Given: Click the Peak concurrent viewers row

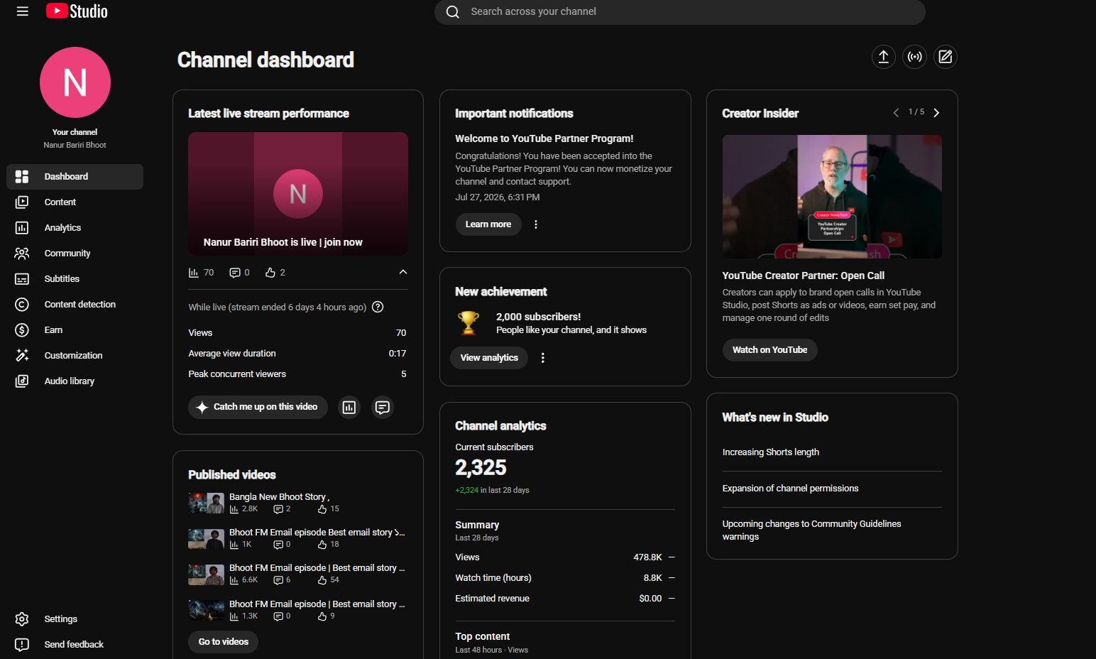Looking at the screenshot, I should [297, 374].
